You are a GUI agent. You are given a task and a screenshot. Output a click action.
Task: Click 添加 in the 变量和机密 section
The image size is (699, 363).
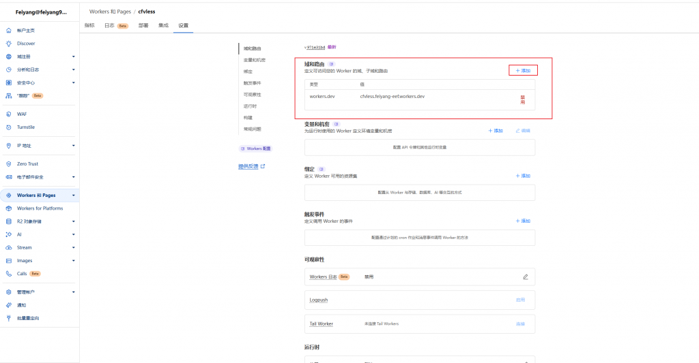click(x=496, y=131)
